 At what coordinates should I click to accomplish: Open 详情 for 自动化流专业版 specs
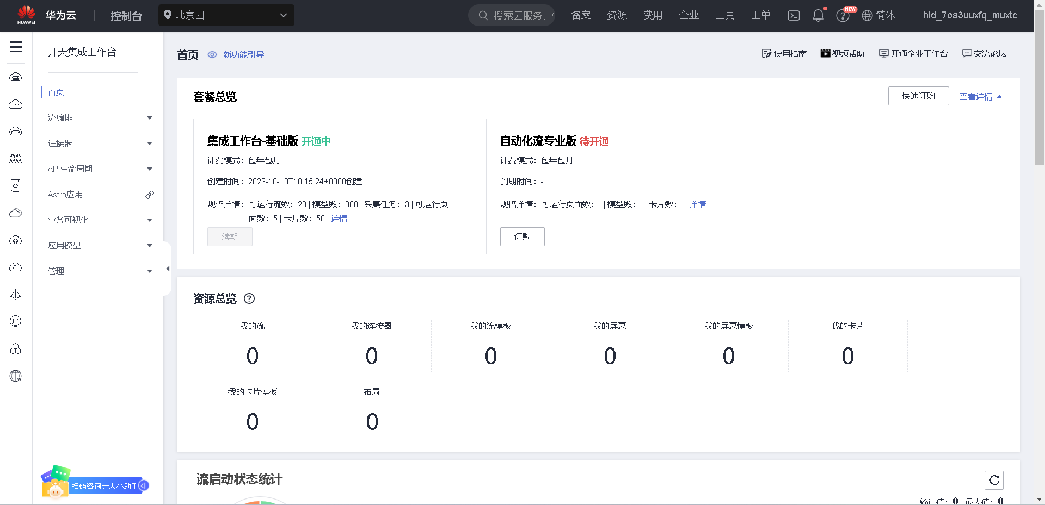[698, 204]
